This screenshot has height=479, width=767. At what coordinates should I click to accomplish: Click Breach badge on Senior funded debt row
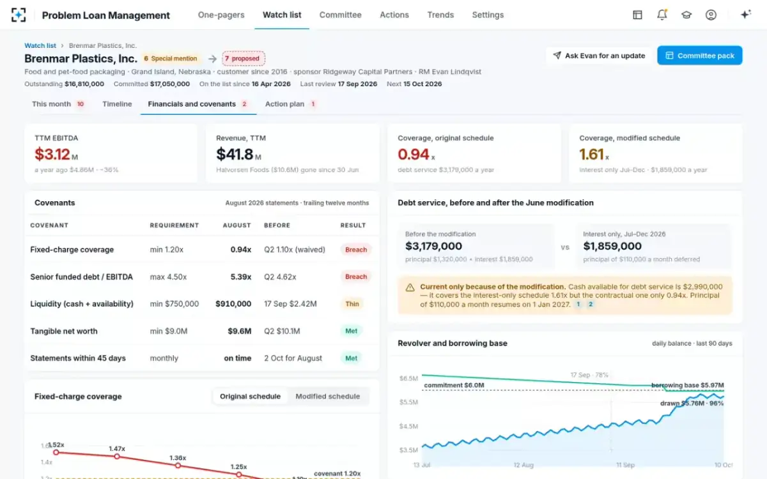(x=356, y=277)
